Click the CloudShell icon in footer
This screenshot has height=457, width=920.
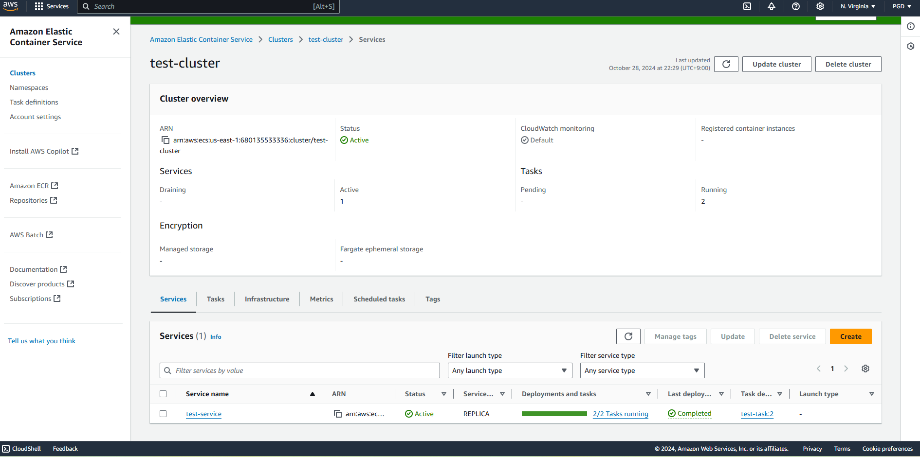coord(6,449)
